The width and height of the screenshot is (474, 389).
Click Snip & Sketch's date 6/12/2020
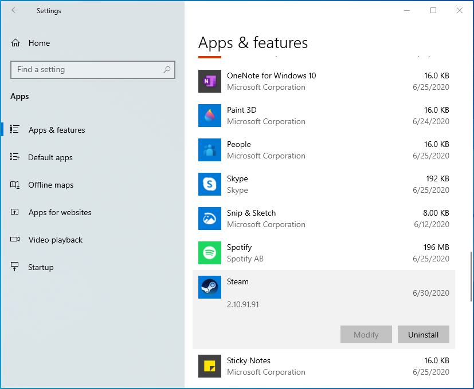tap(432, 224)
